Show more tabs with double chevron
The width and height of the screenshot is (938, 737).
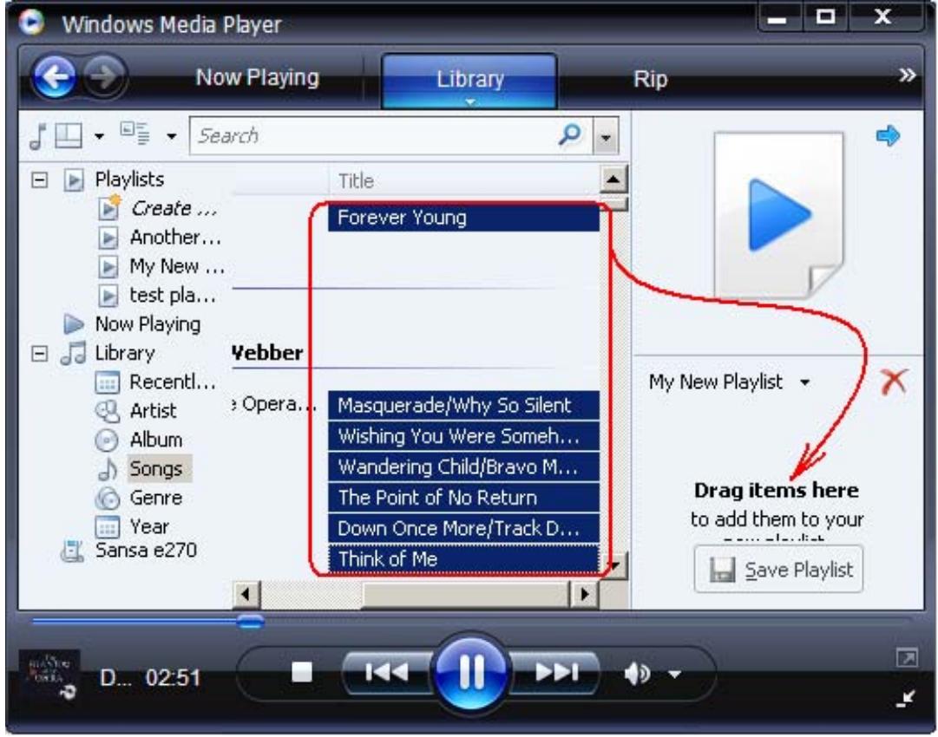(907, 75)
